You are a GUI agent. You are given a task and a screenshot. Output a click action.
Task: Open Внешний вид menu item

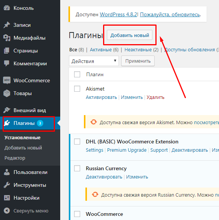point(30,110)
